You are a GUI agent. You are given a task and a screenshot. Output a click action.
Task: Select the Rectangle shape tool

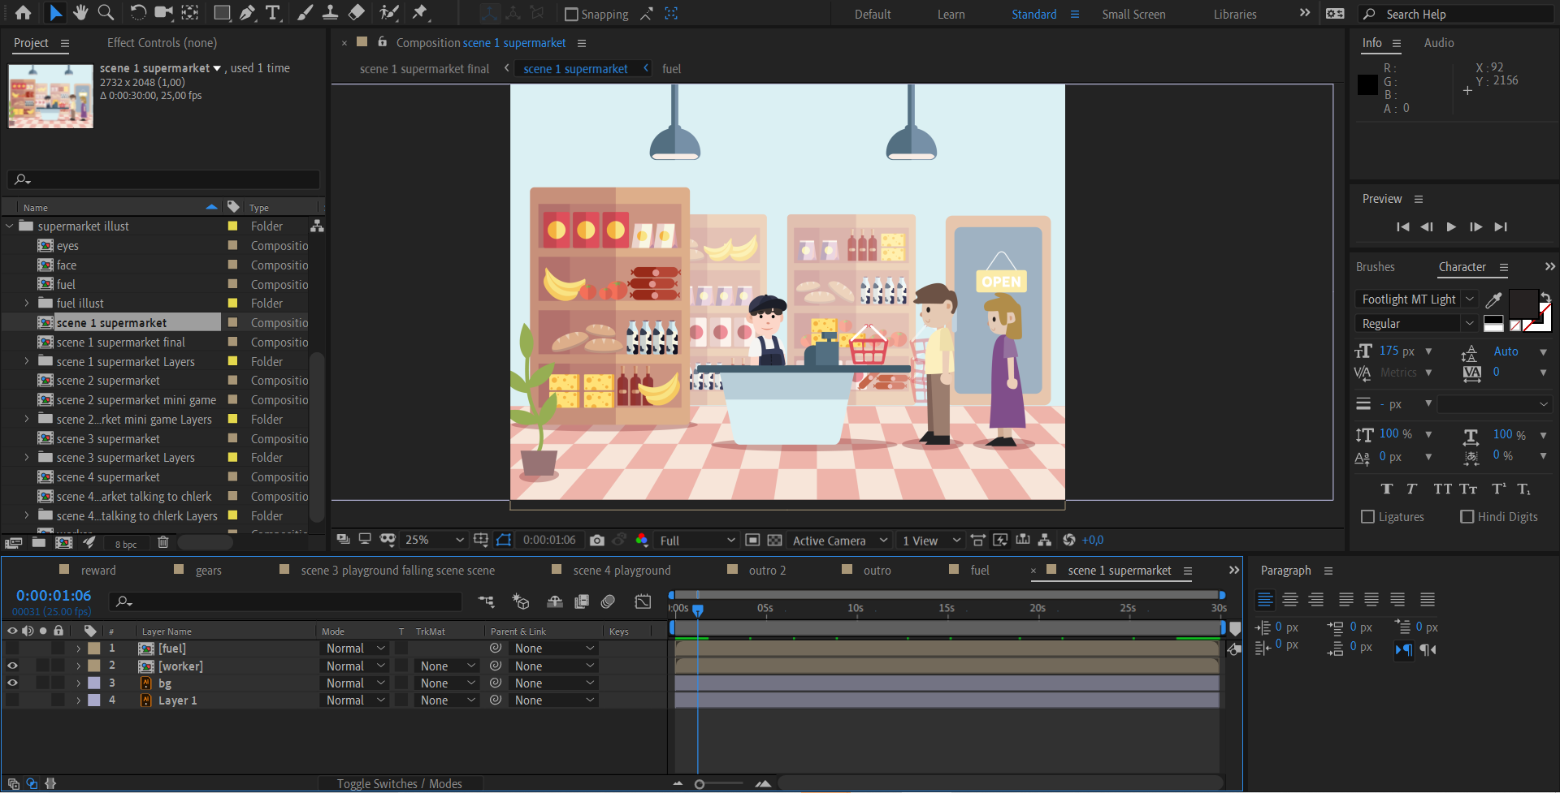point(222,13)
